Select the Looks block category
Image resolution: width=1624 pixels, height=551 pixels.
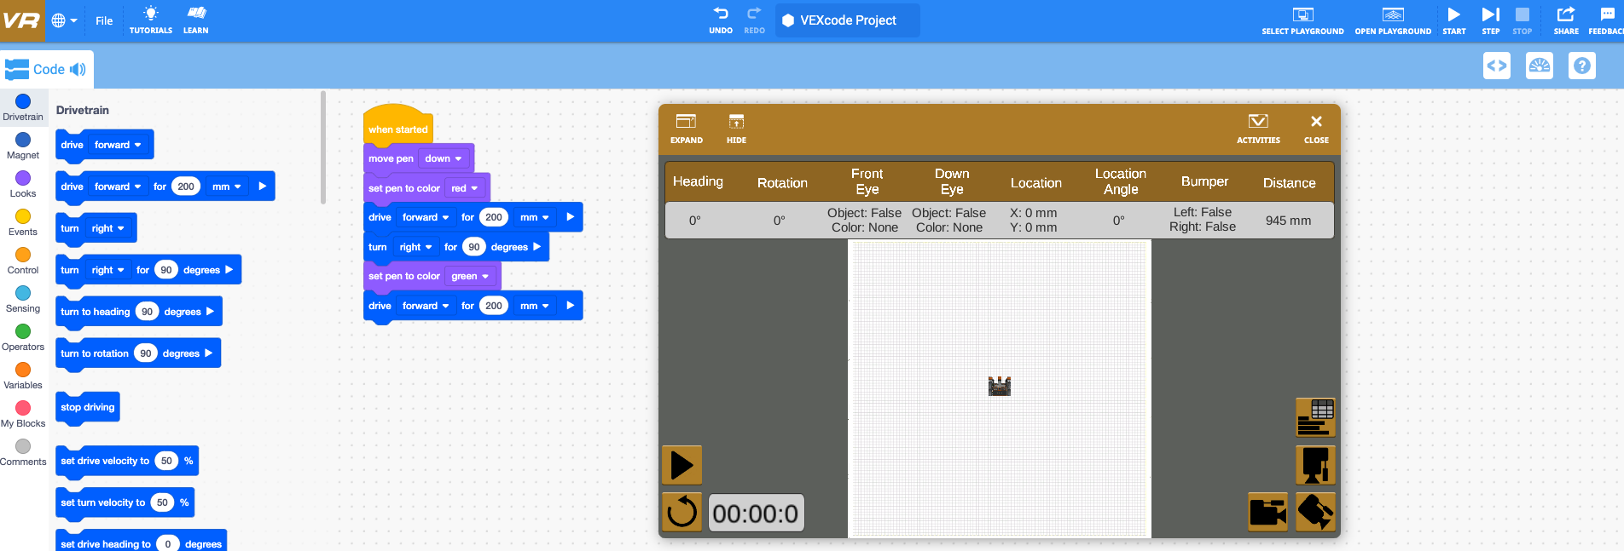pyautogui.click(x=23, y=183)
